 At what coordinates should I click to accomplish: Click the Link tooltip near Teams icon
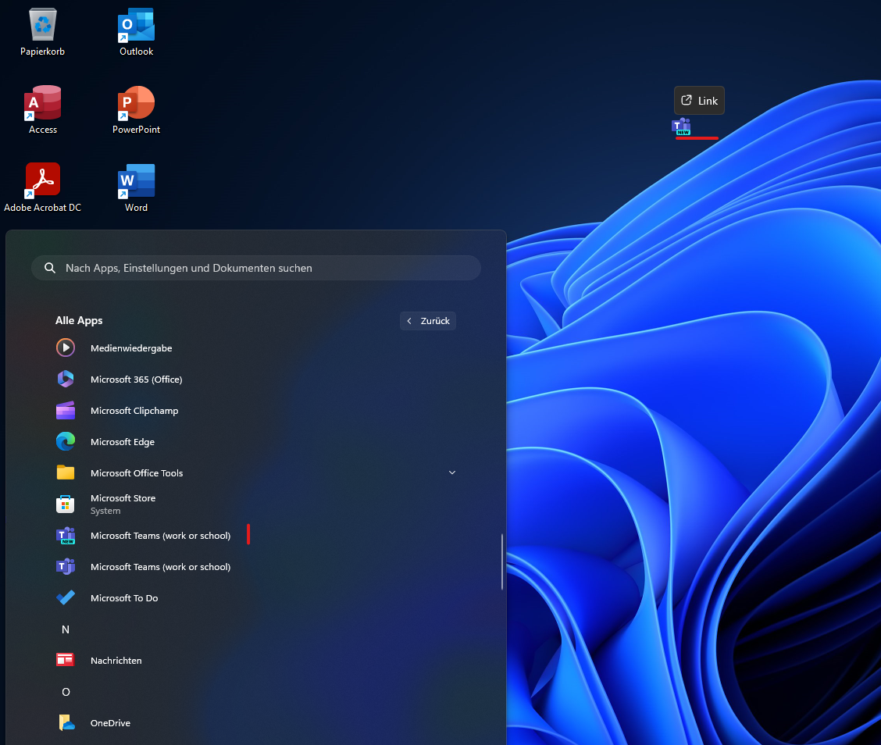click(700, 101)
